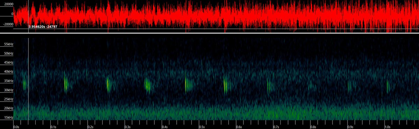
Task: Click the 0.3s time label
Action: [x=128, y=127]
